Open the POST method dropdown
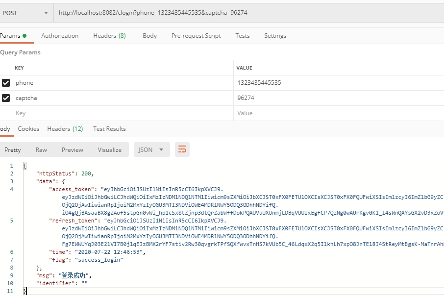 click(x=26, y=13)
